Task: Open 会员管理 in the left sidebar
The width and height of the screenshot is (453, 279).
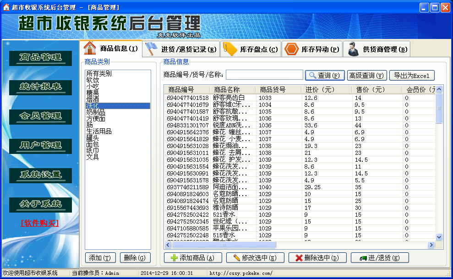Action: [x=40, y=116]
